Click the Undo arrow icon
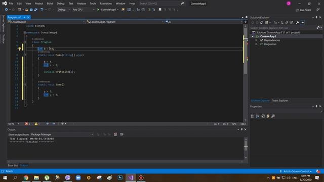Viewport: 324px width, 182px height. point(42,10)
